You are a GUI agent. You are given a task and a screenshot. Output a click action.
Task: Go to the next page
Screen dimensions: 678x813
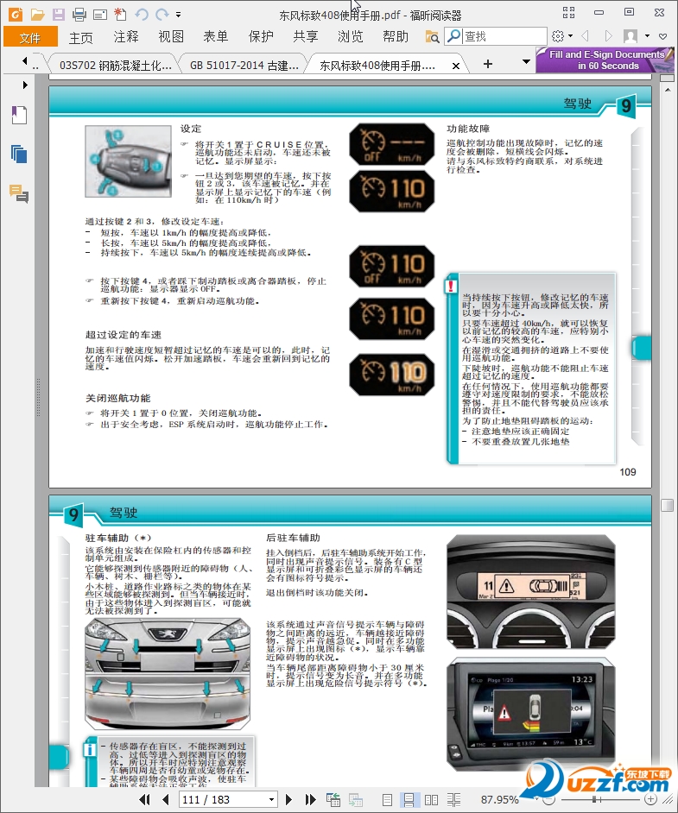pyautogui.click(x=289, y=799)
